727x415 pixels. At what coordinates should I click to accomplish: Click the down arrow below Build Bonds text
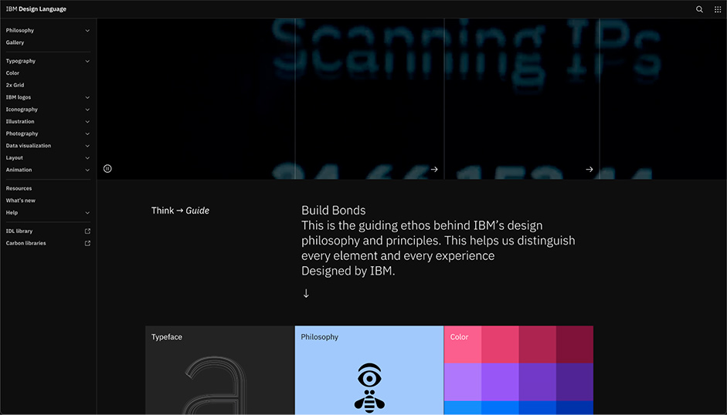pos(306,293)
